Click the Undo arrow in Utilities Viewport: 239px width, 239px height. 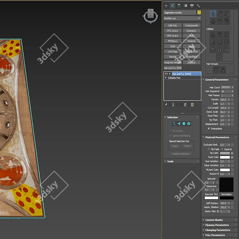[219, 57]
